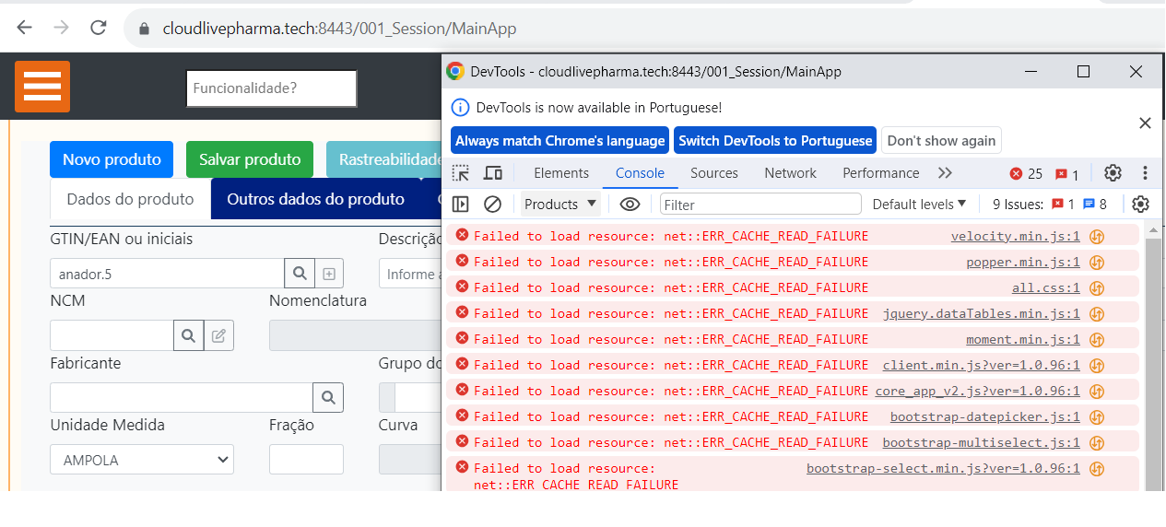Toggle the live expression eye icon

(x=630, y=205)
